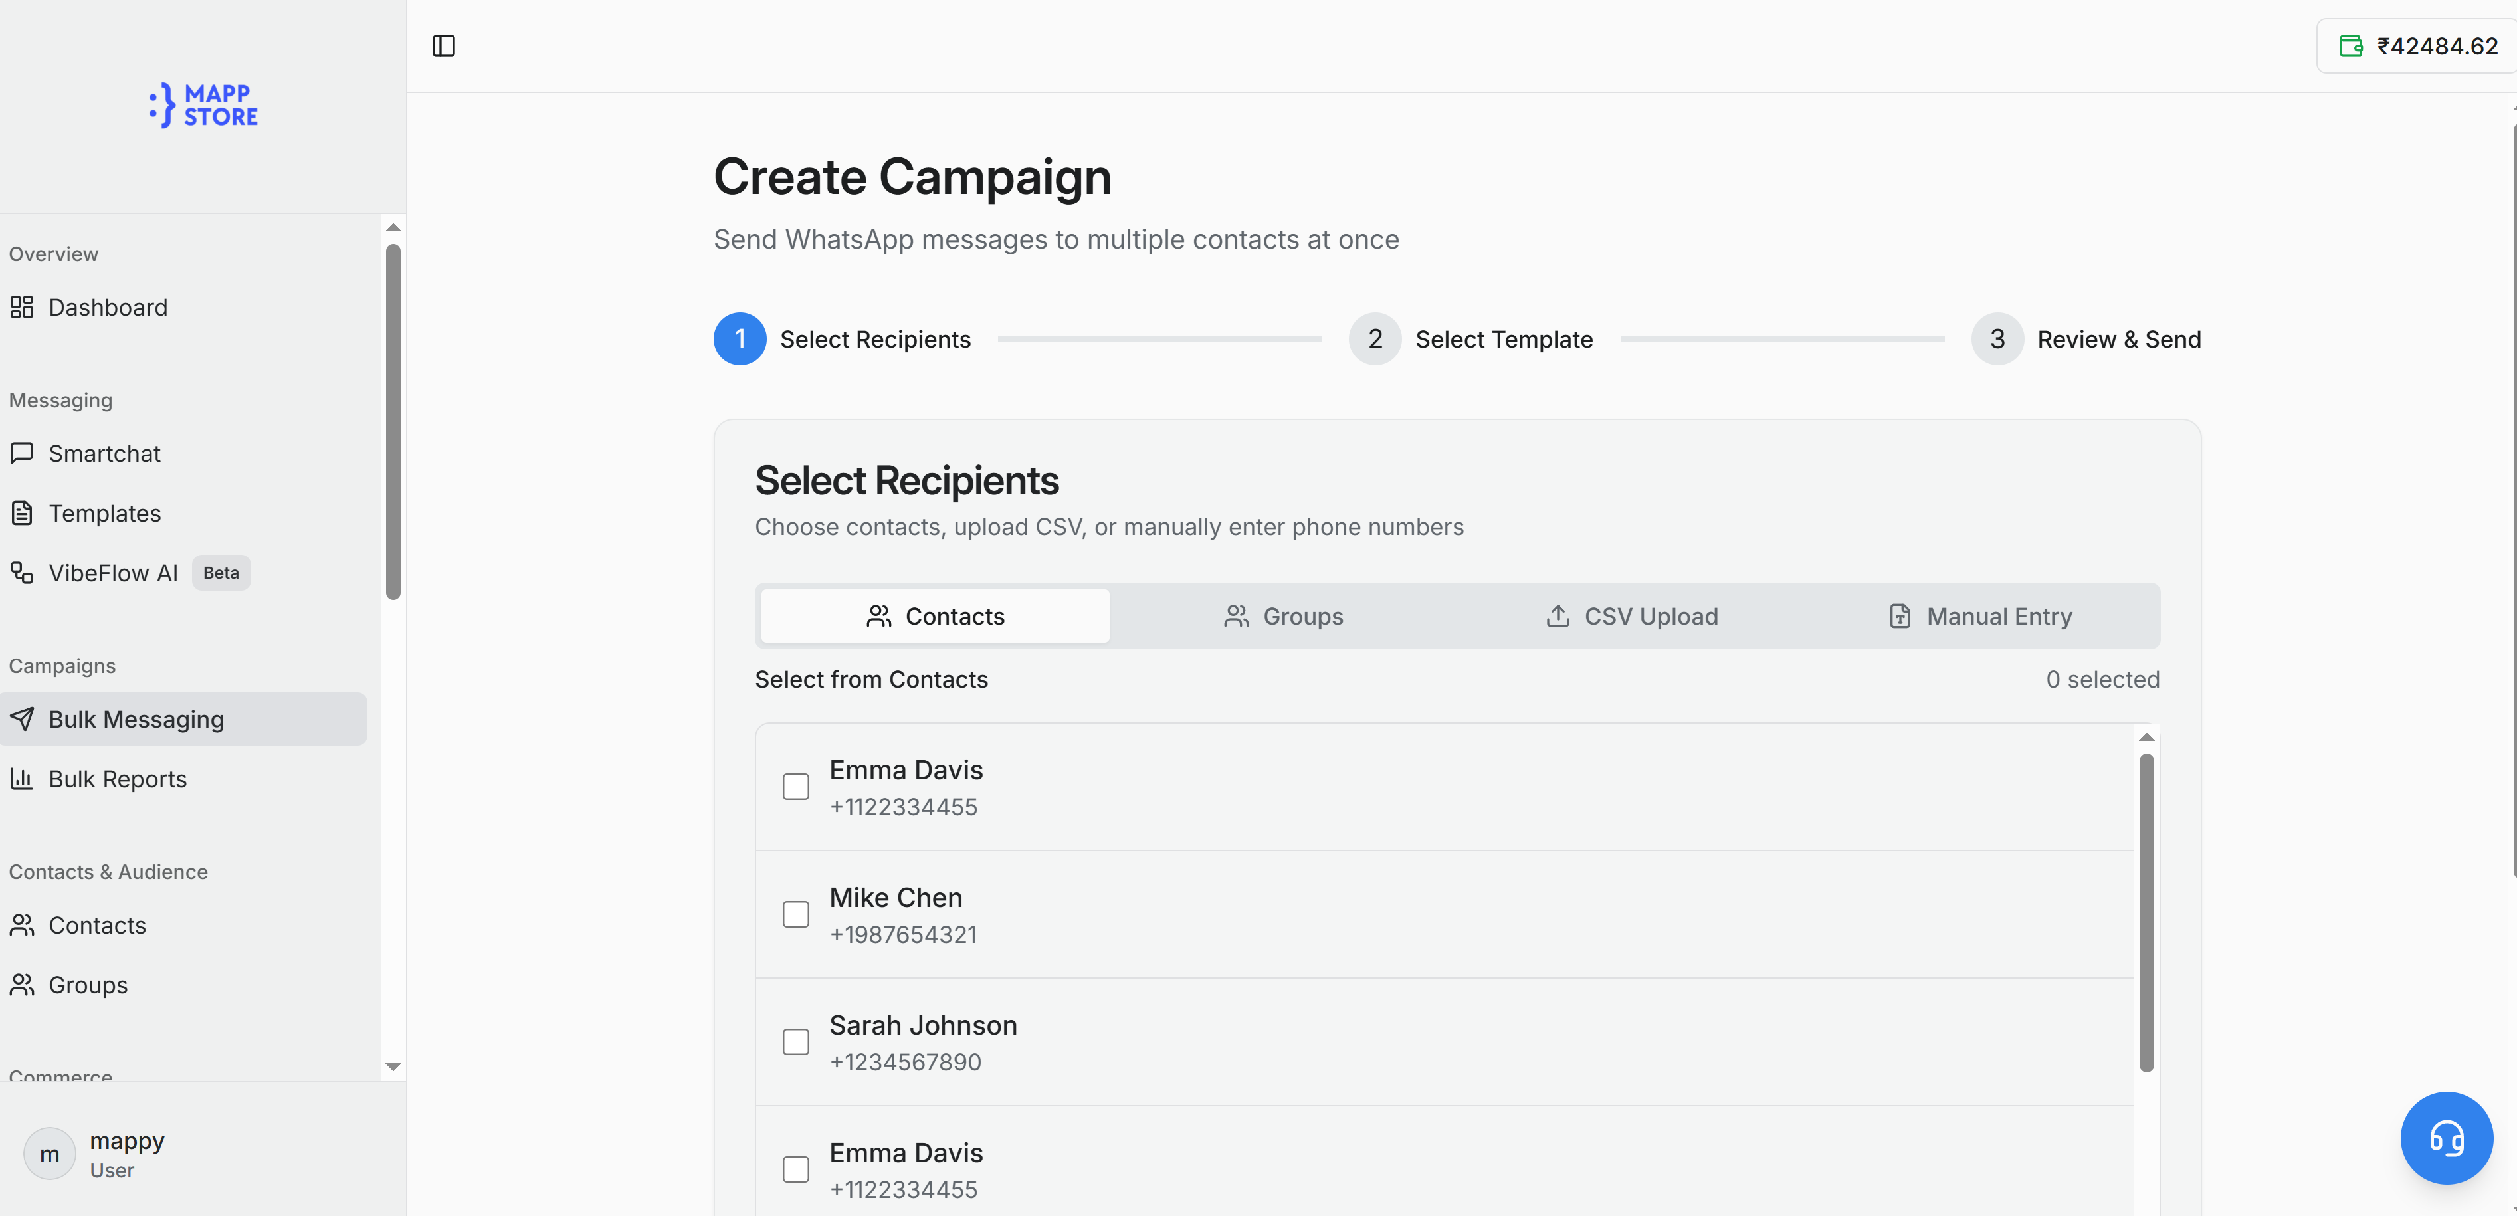Tick the Sarah Johnson checkbox
Screen dimensions: 2517x1216
pyautogui.click(x=796, y=1042)
